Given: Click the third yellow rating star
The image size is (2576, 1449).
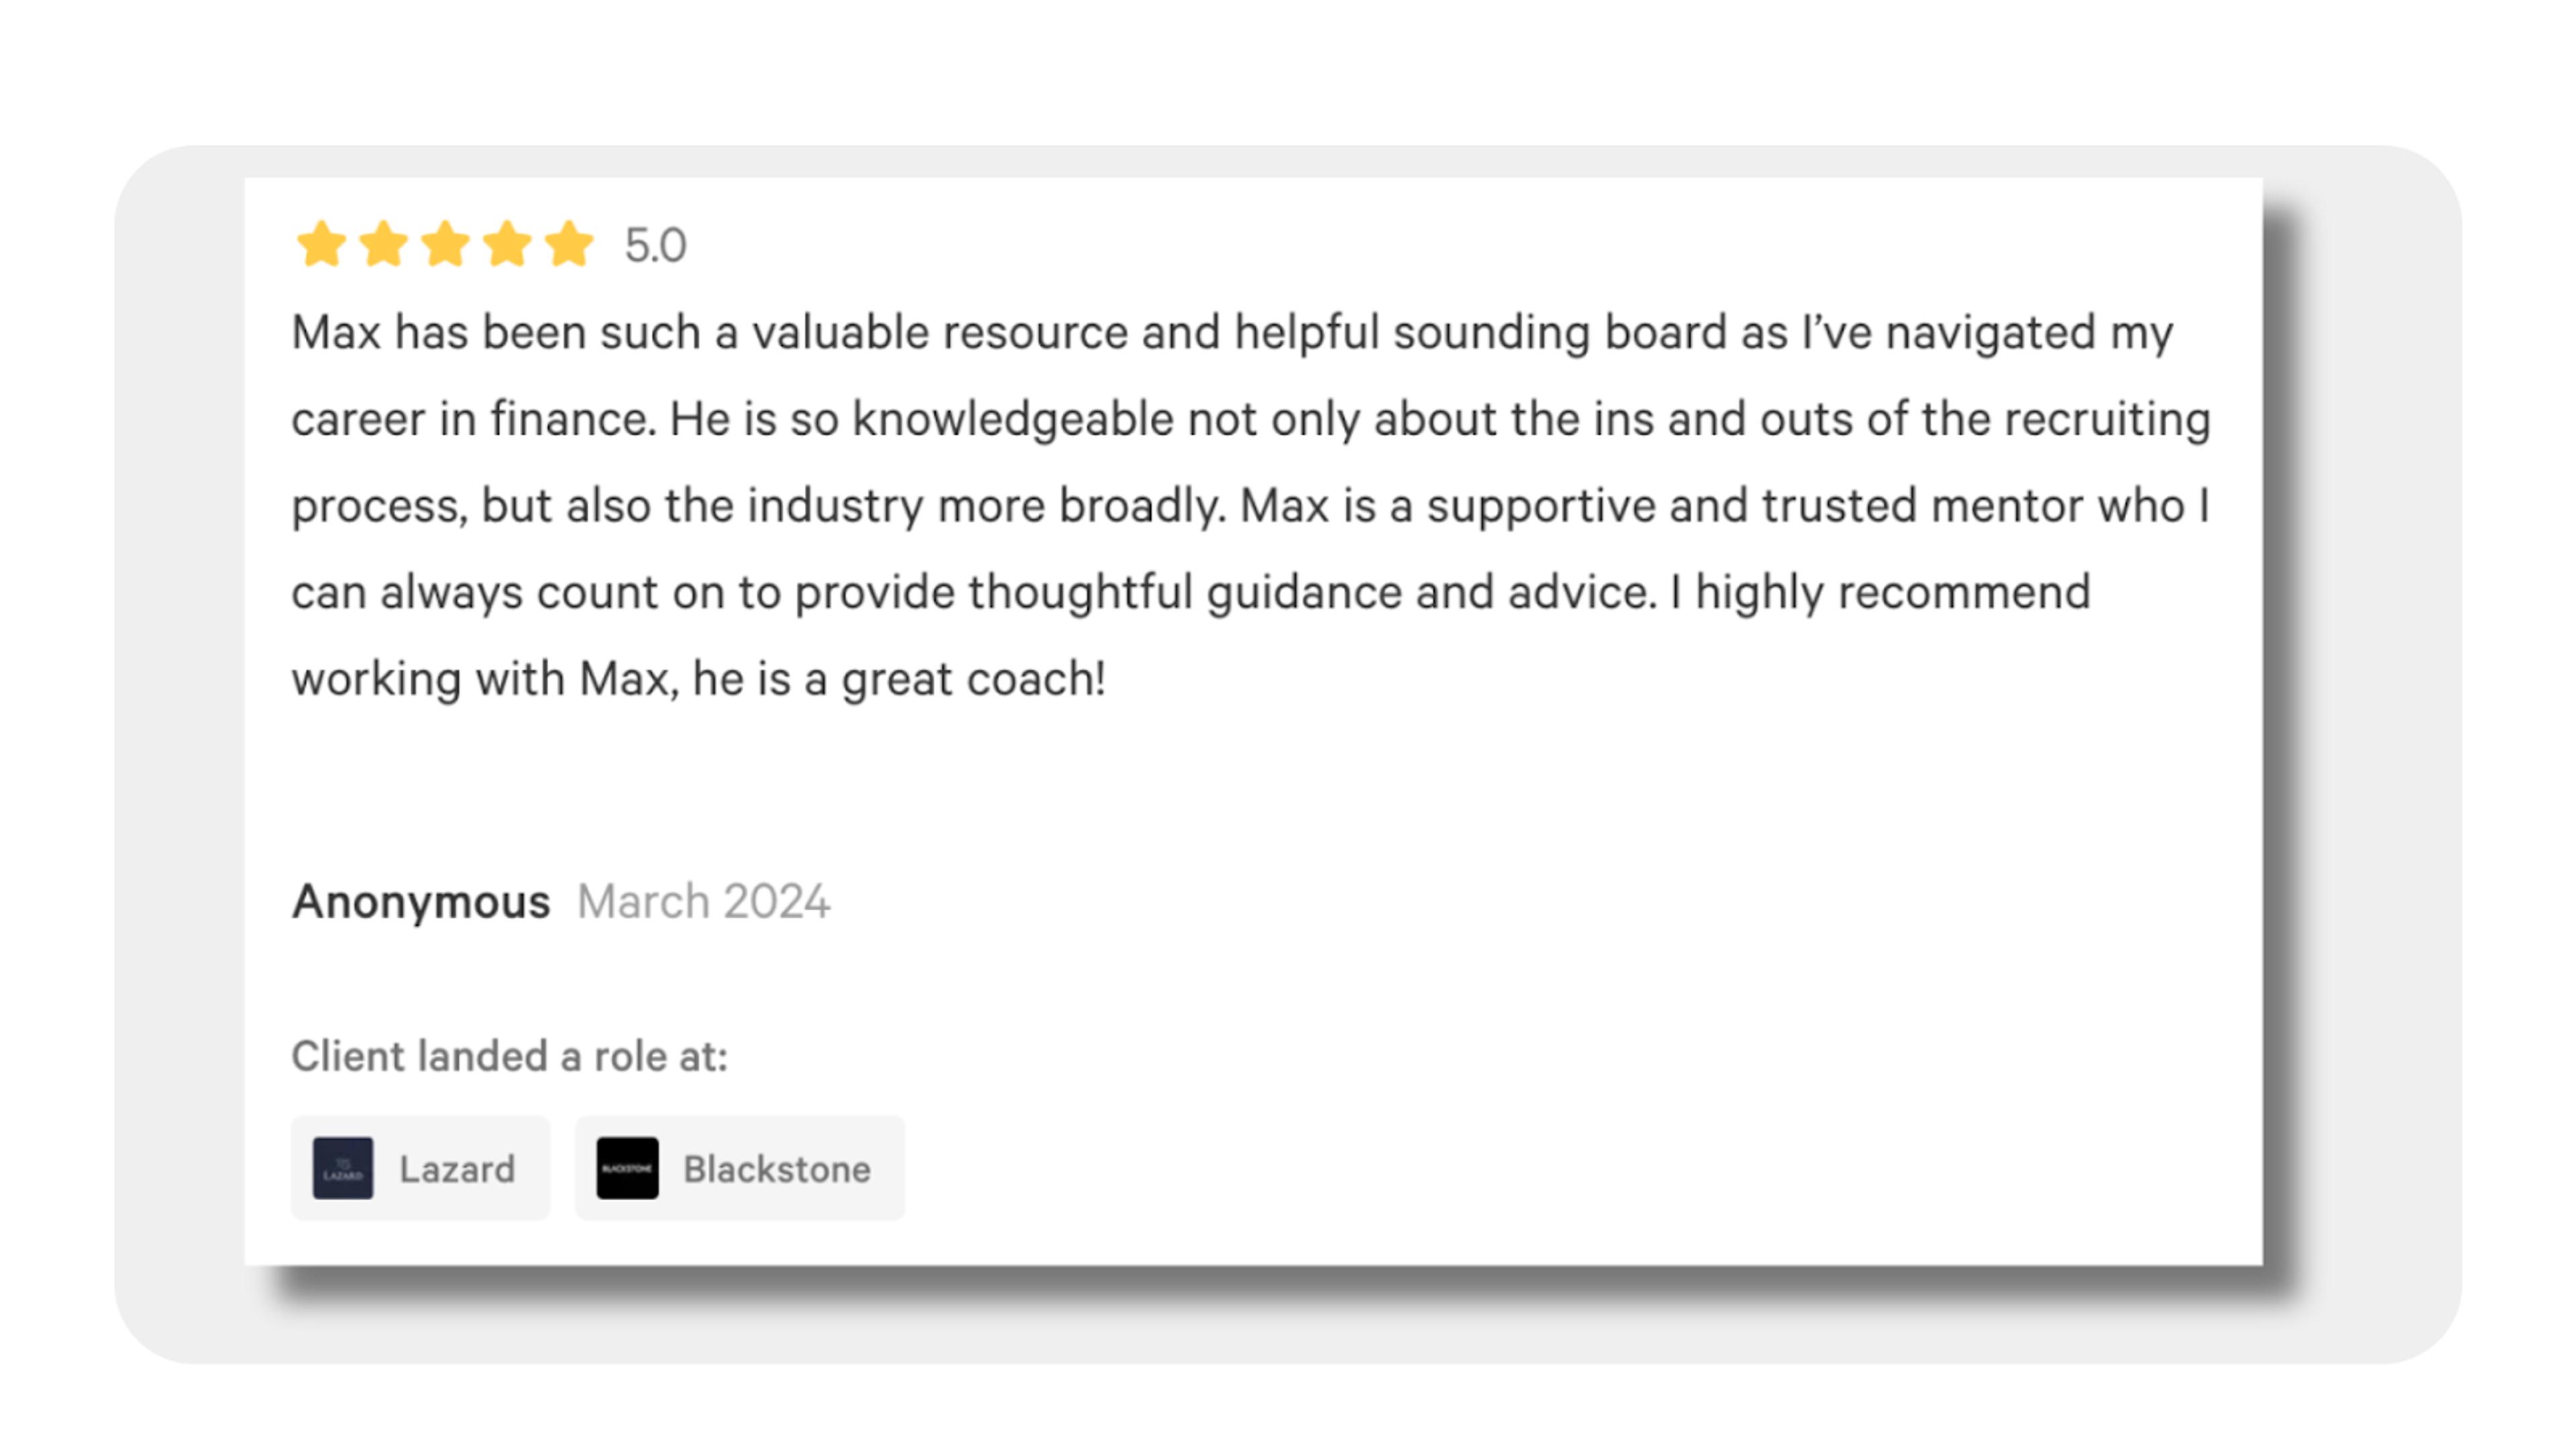Looking at the screenshot, I should (x=445, y=244).
